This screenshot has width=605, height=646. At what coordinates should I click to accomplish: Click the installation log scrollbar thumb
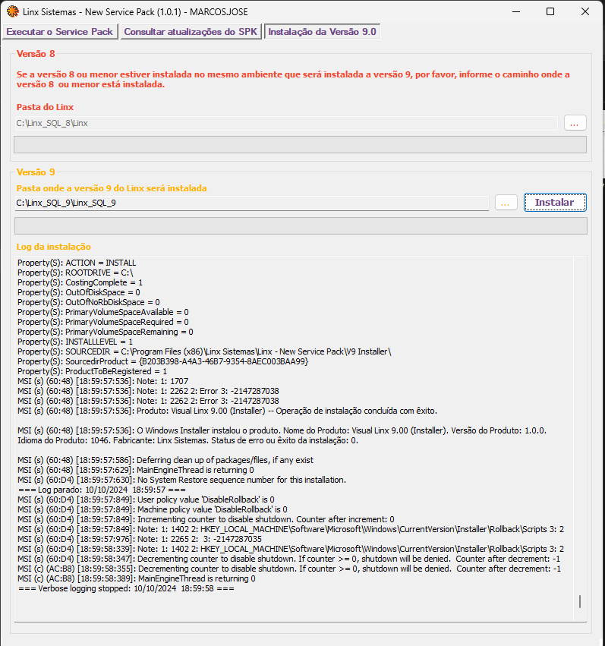click(x=580, y=601)
